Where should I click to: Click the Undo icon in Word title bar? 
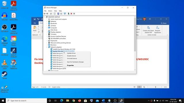click(38, 19)
